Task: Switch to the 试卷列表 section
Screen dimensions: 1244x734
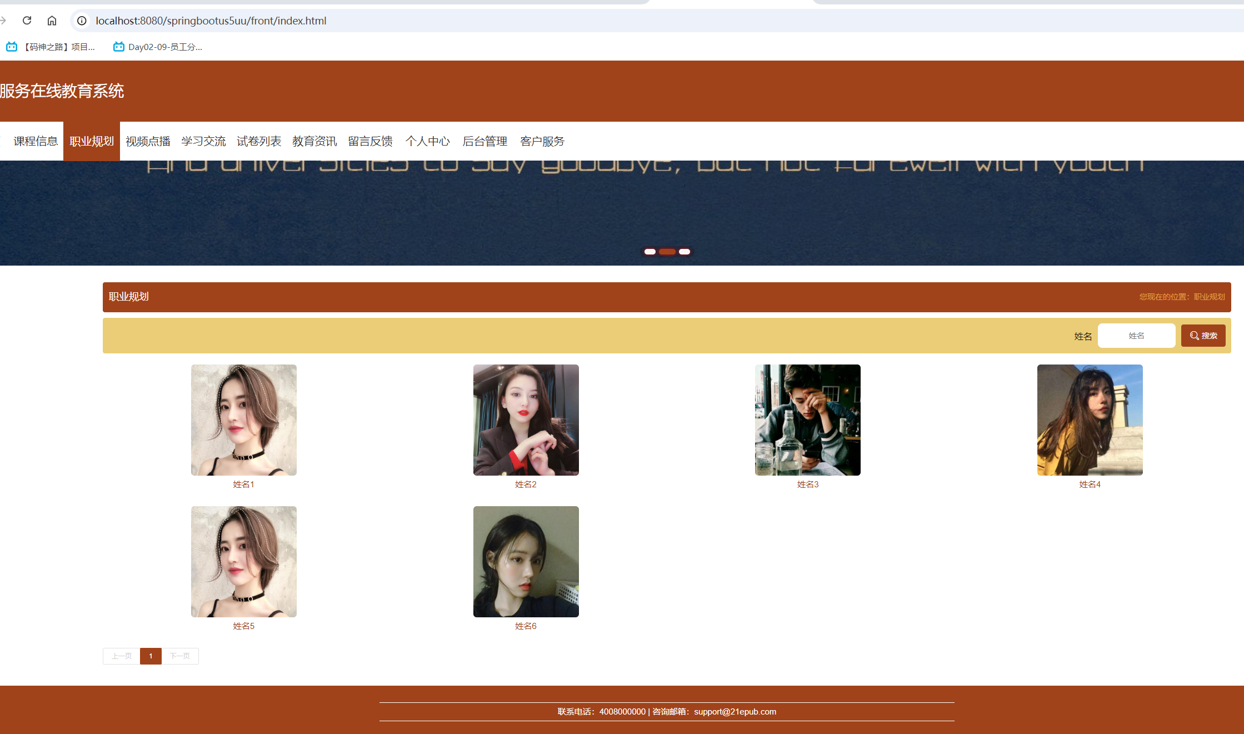Action: (259, 141)
